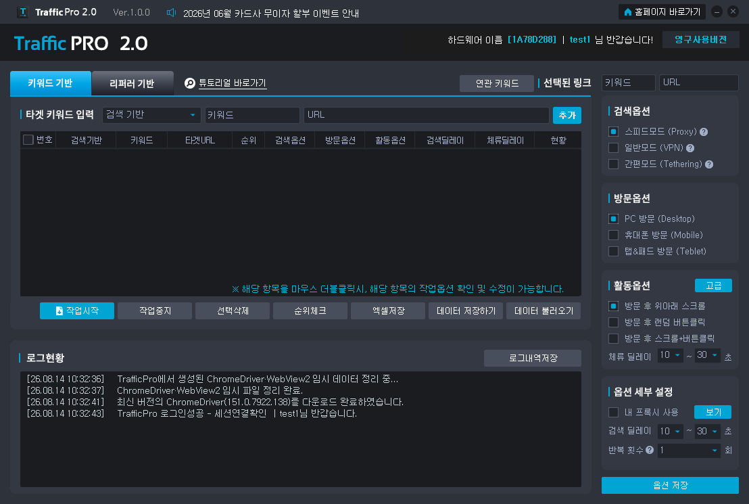
Task: Enable 스피드모드 (Proxy) checkbox
Action: 613,131
